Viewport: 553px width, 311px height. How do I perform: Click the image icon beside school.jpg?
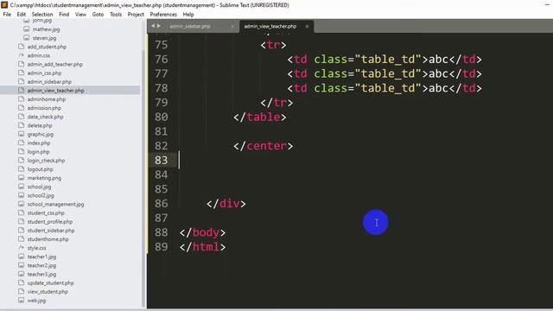tap(21, 187)
